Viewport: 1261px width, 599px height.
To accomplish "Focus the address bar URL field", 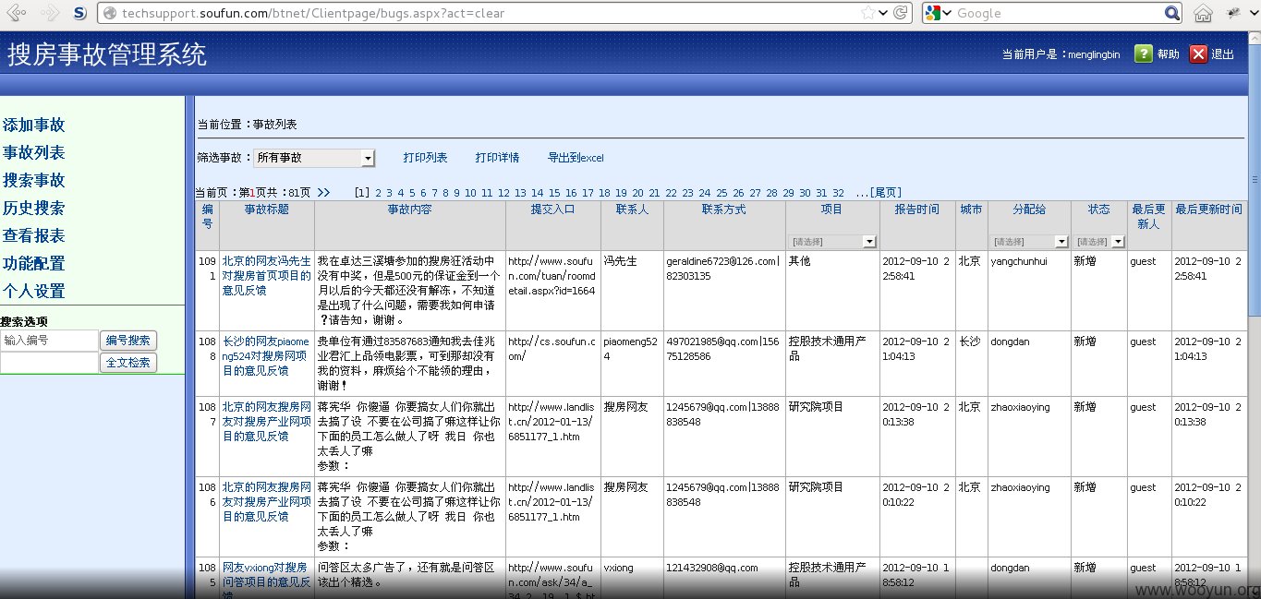I will point(479,13).
